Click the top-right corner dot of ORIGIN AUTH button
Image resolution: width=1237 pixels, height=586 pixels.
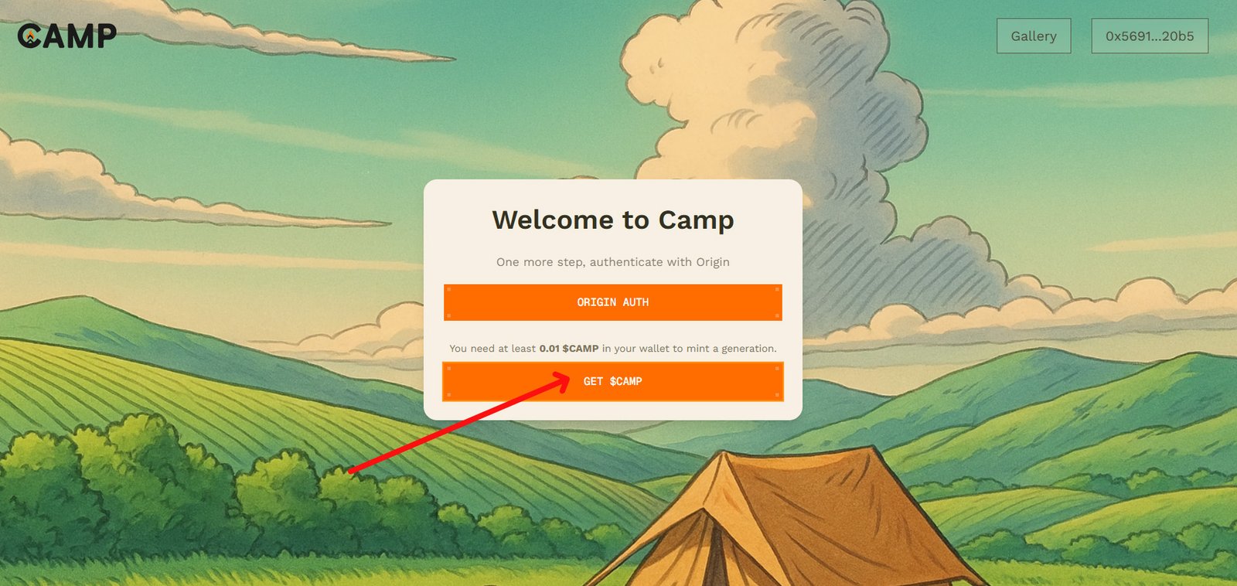point(777,289)
